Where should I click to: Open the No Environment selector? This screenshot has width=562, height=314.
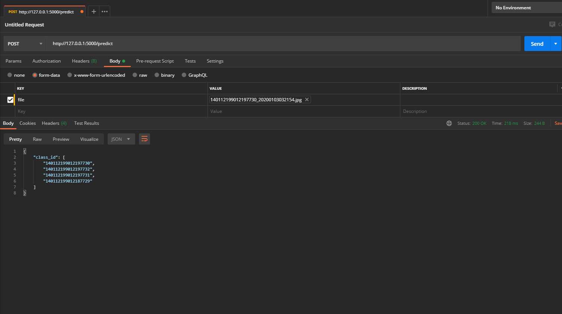click(527, 7)
